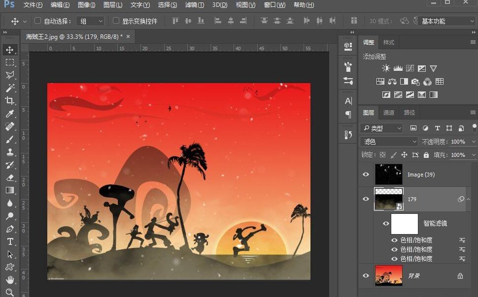Select the Horizontal Type tool

(10, 241)
